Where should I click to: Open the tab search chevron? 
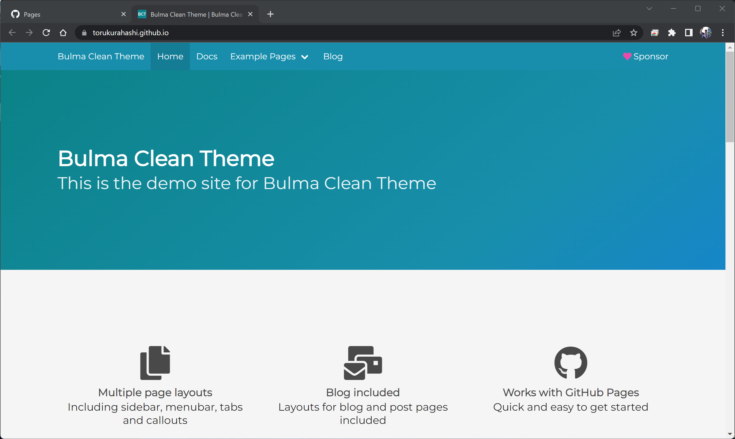pyautogui.click(x=649, y=8)
